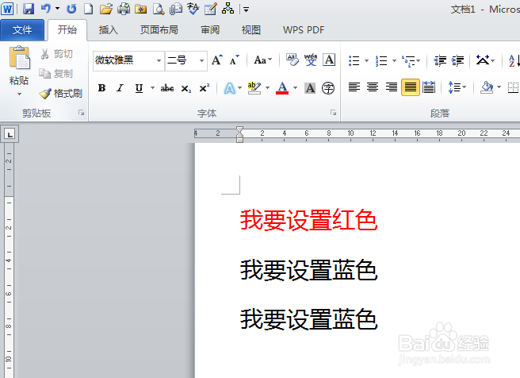Apply text highlight color button
The height and width of the screenshot is (378, 520).
(254, 88)
